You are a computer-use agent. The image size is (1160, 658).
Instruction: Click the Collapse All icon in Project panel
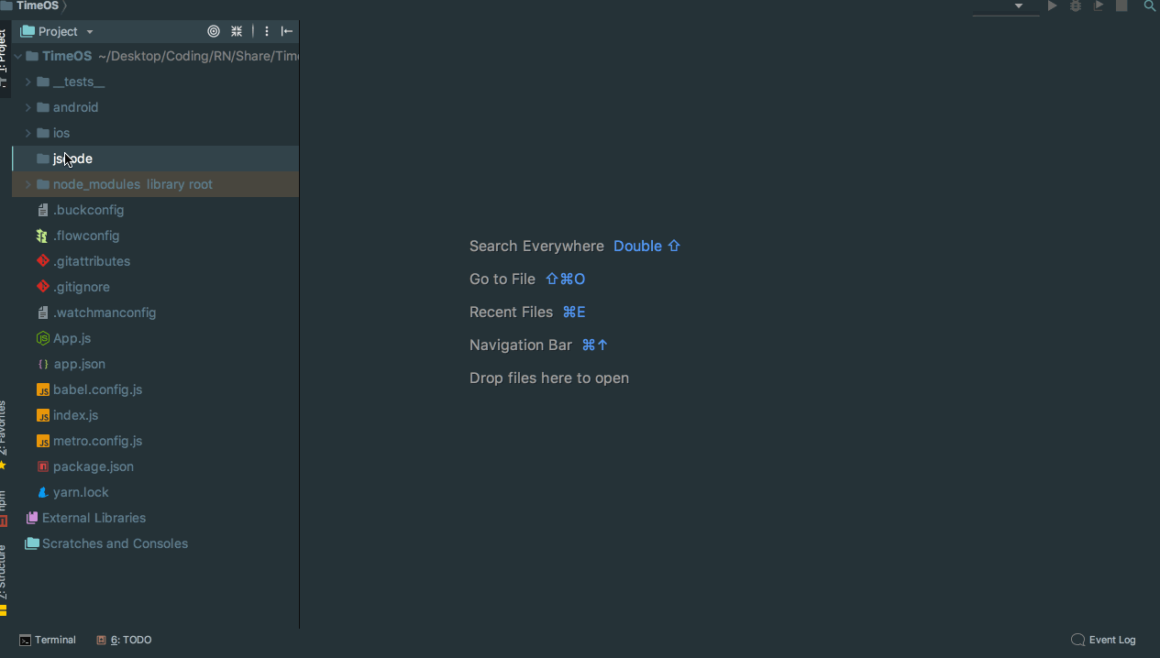(x=237, y=31)
